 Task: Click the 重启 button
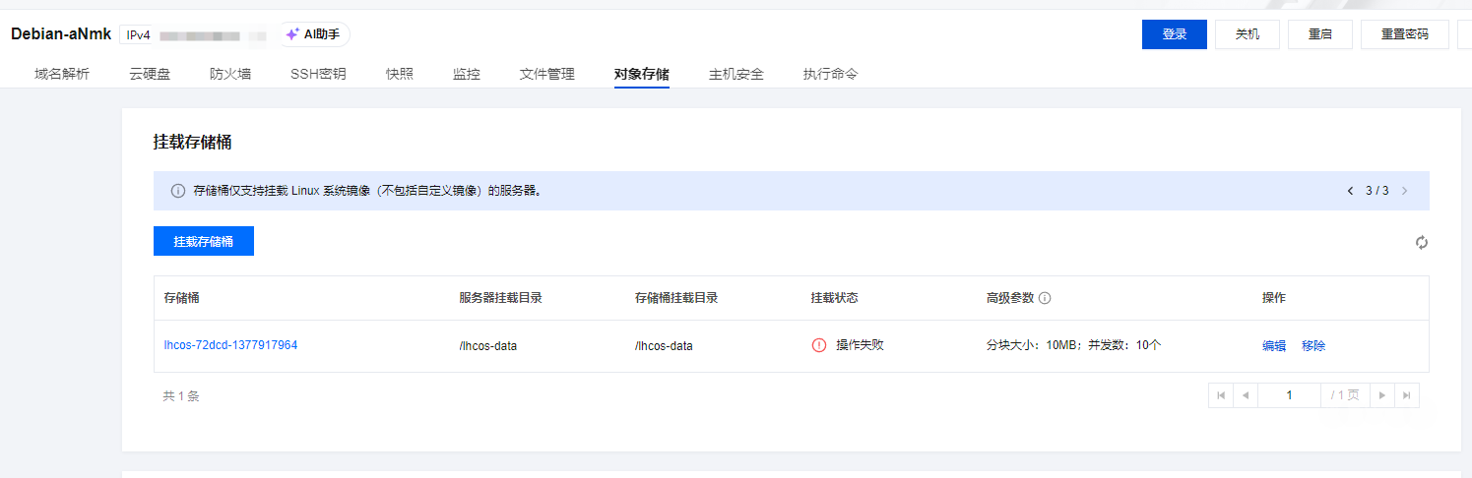point(1320,33)
